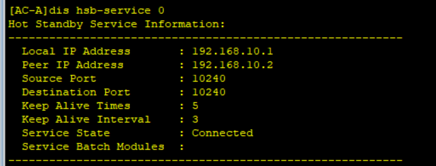Click the Local IP Address label
Image resolution: width=436 pixels, height=166 pixels.
tap(76, 52)
